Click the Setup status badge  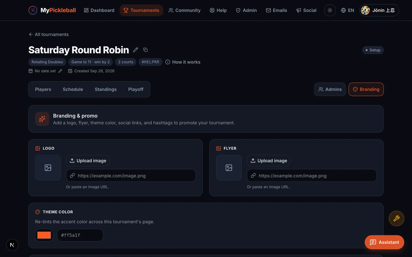point(373,50)
